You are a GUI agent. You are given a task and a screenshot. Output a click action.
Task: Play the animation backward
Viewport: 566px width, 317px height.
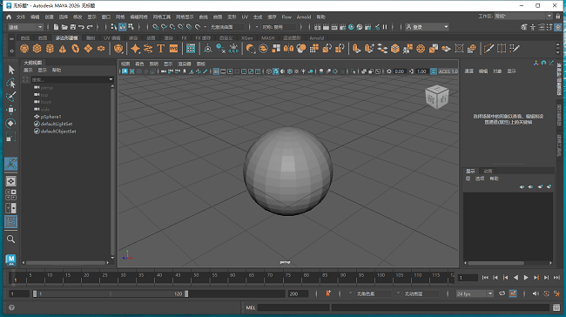coord(515,277)
